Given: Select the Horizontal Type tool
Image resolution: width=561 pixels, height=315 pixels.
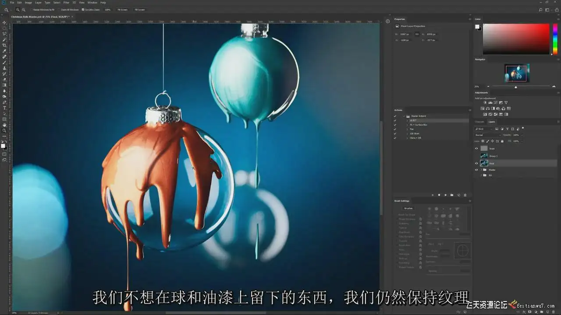Looking at the screenshot, I should 5,108.
